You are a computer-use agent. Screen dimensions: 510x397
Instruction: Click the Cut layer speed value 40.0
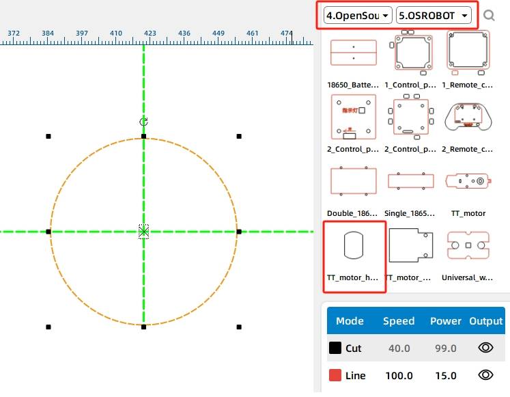click(399, 348)
